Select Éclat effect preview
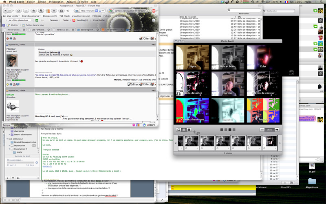Viewport: 326px width, 204px height. point(263,57)
